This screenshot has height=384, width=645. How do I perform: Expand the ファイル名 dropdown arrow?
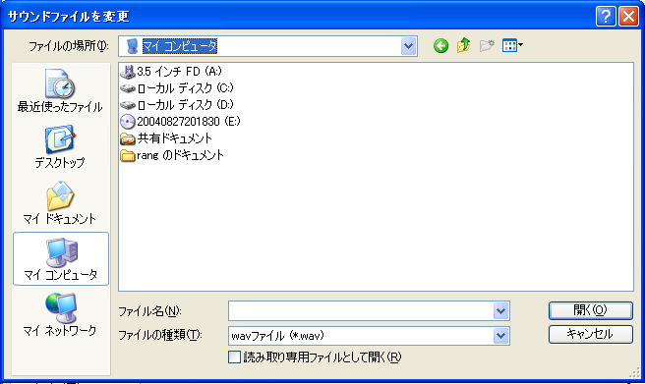[x=500, y=311]
